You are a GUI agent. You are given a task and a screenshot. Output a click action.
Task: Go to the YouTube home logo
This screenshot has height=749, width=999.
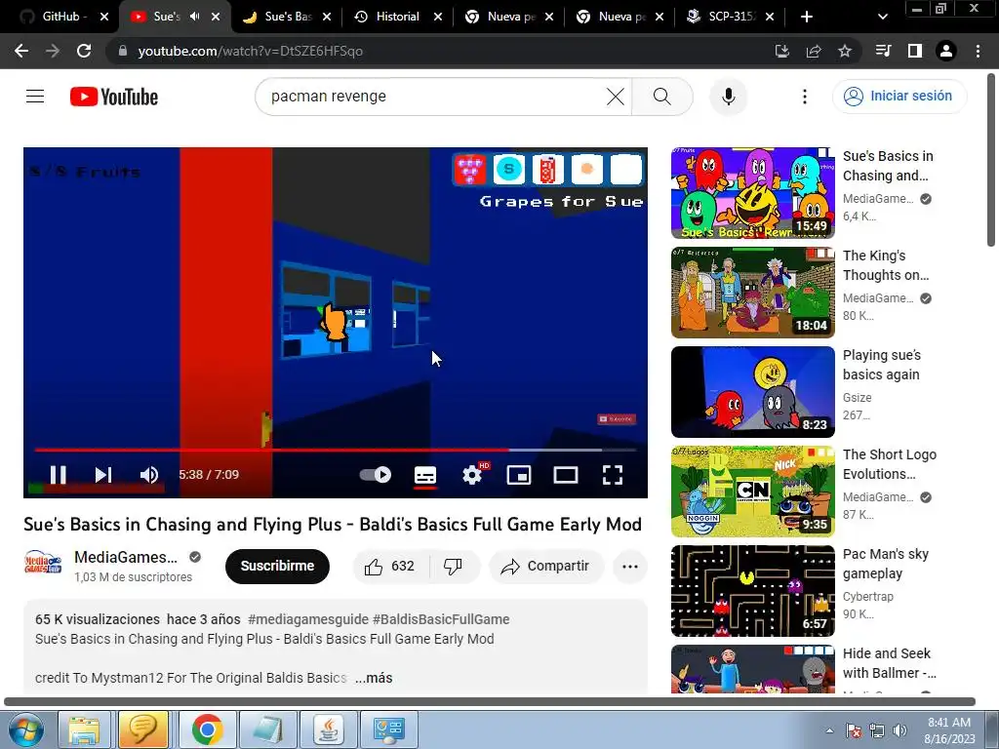coord(114,97)
